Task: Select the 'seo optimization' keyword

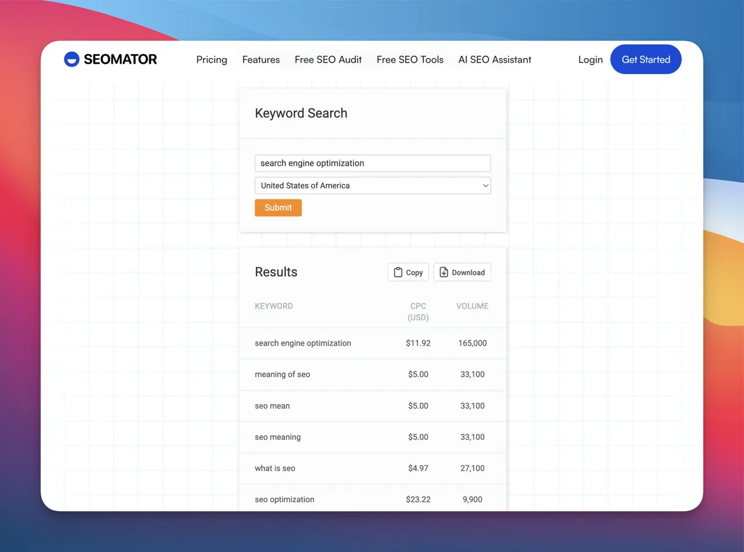Action: pos(284,500)
